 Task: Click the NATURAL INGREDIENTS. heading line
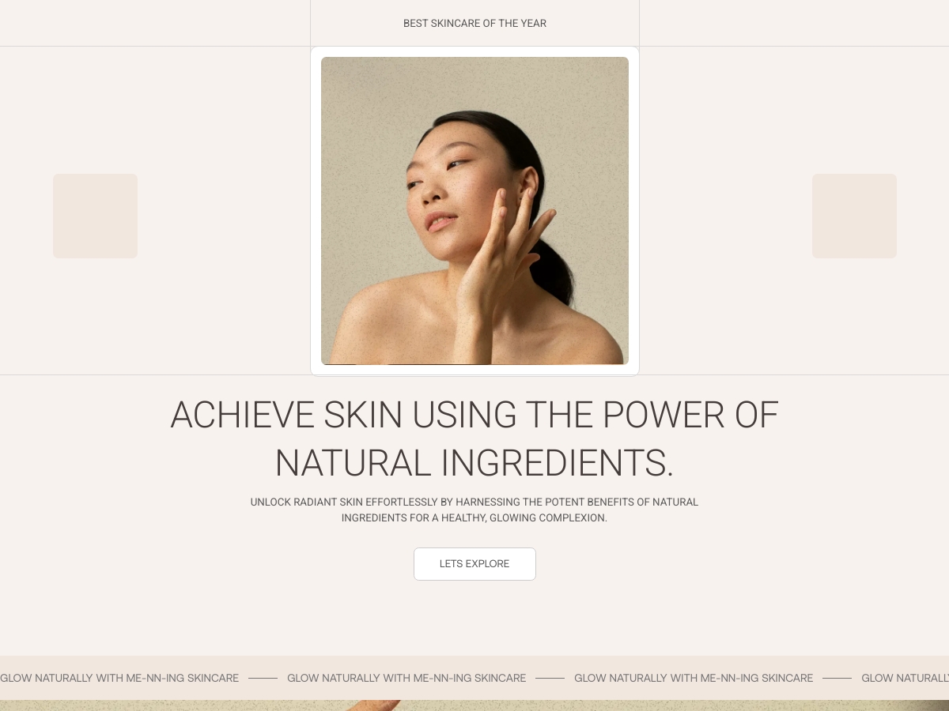pyautogui.click(x=475, y=464)
